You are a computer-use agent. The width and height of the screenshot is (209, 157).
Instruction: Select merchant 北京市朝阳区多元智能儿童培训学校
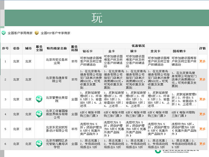[x=57, y=144]
